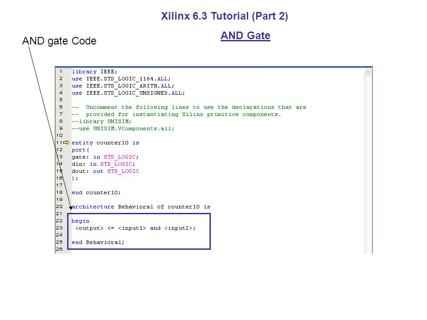
Task: Click 'use IEEE.STD_LOGIC_1164.ALL;' line
Action: (121, 79)
